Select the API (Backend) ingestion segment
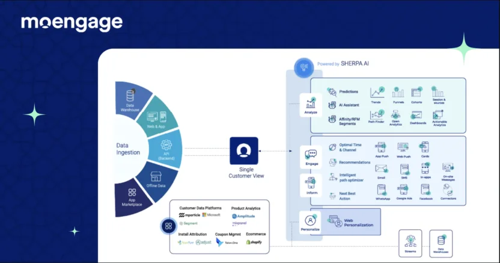Screen dimensions: 500x263 [x=166, y=149]
